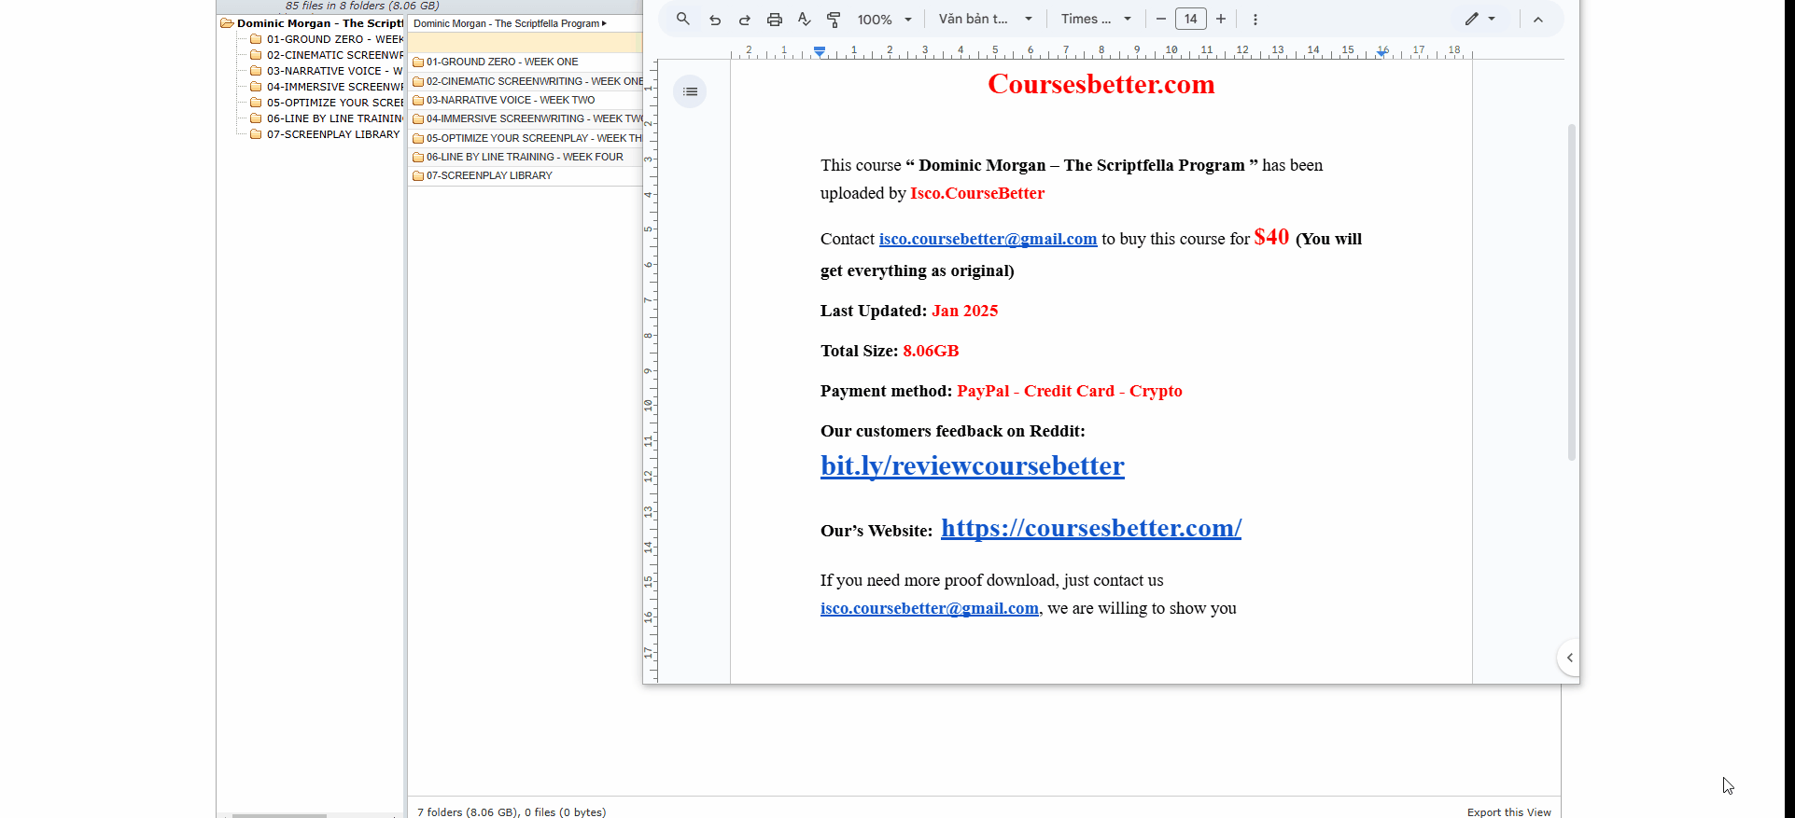Image resolution: width=1795 pixels, height=818 pixels.
Task: Open the three-dot more options menu
Action: point(1255,20)
